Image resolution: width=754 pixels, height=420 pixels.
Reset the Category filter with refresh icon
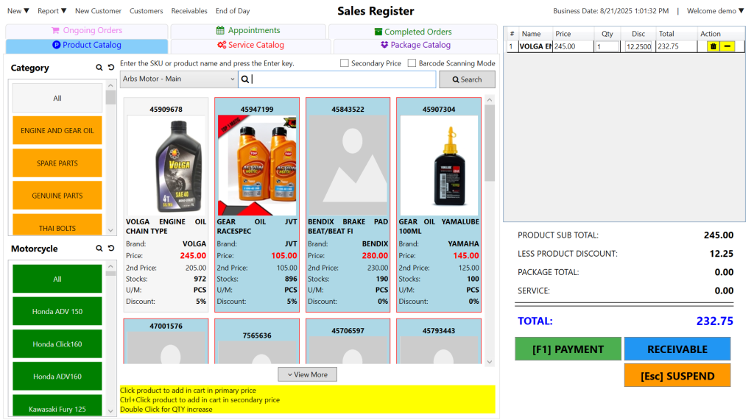pyautogui.click(x=111, y=68)
